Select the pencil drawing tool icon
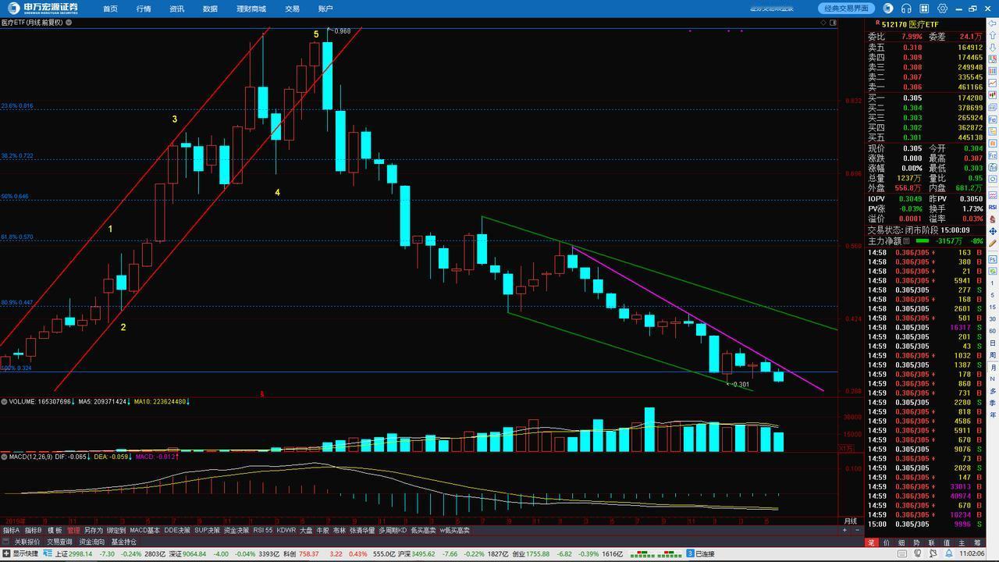 pos(993,243)
